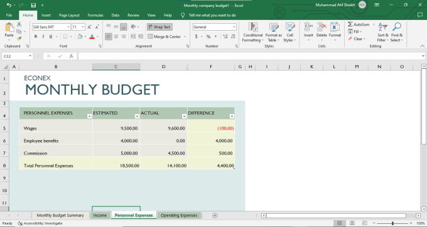Open the Format cells menu
427x227 pixels.
[x=335, y=33]
